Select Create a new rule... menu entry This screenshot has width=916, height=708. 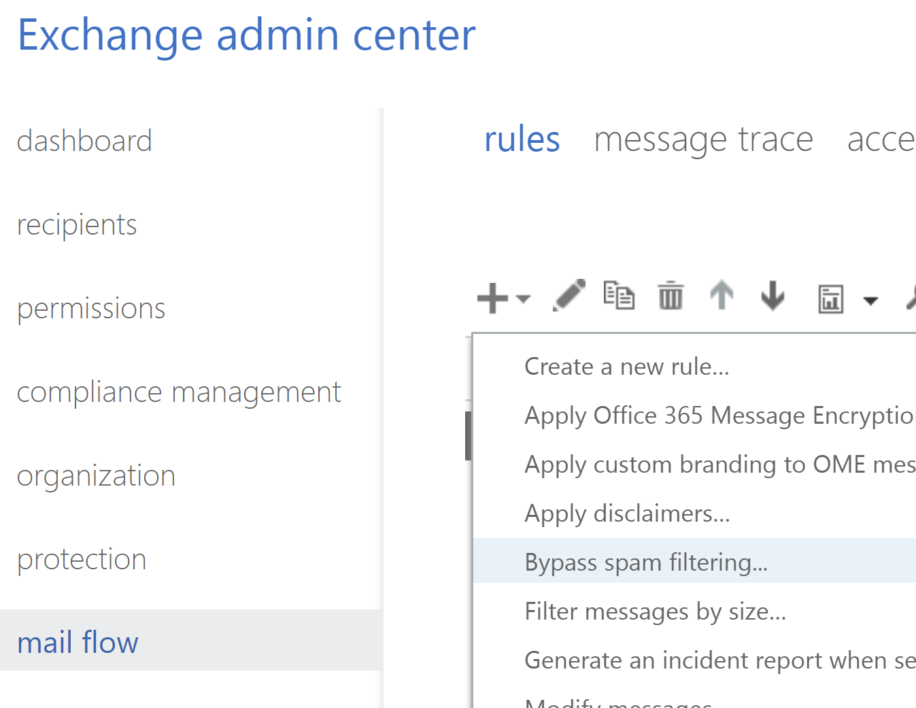(694, 367)
